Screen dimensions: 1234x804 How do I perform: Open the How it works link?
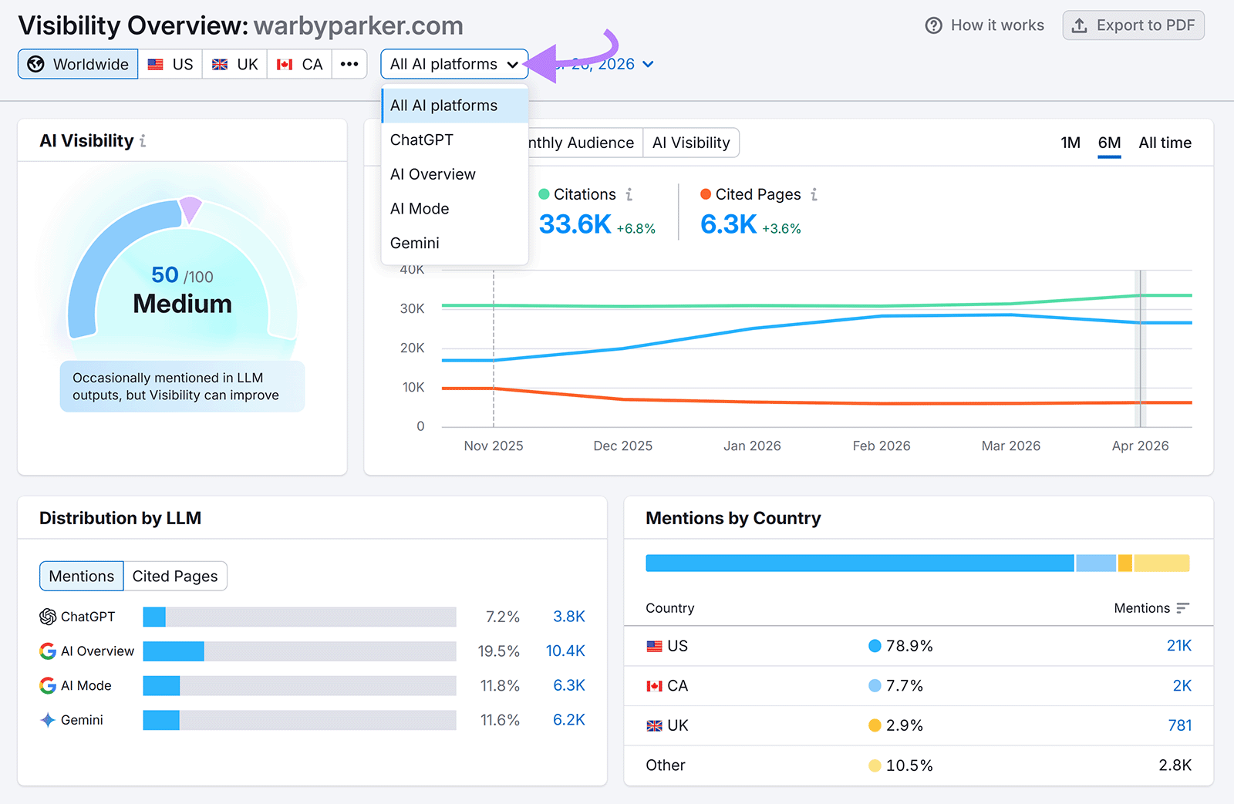tap(985, 25)
